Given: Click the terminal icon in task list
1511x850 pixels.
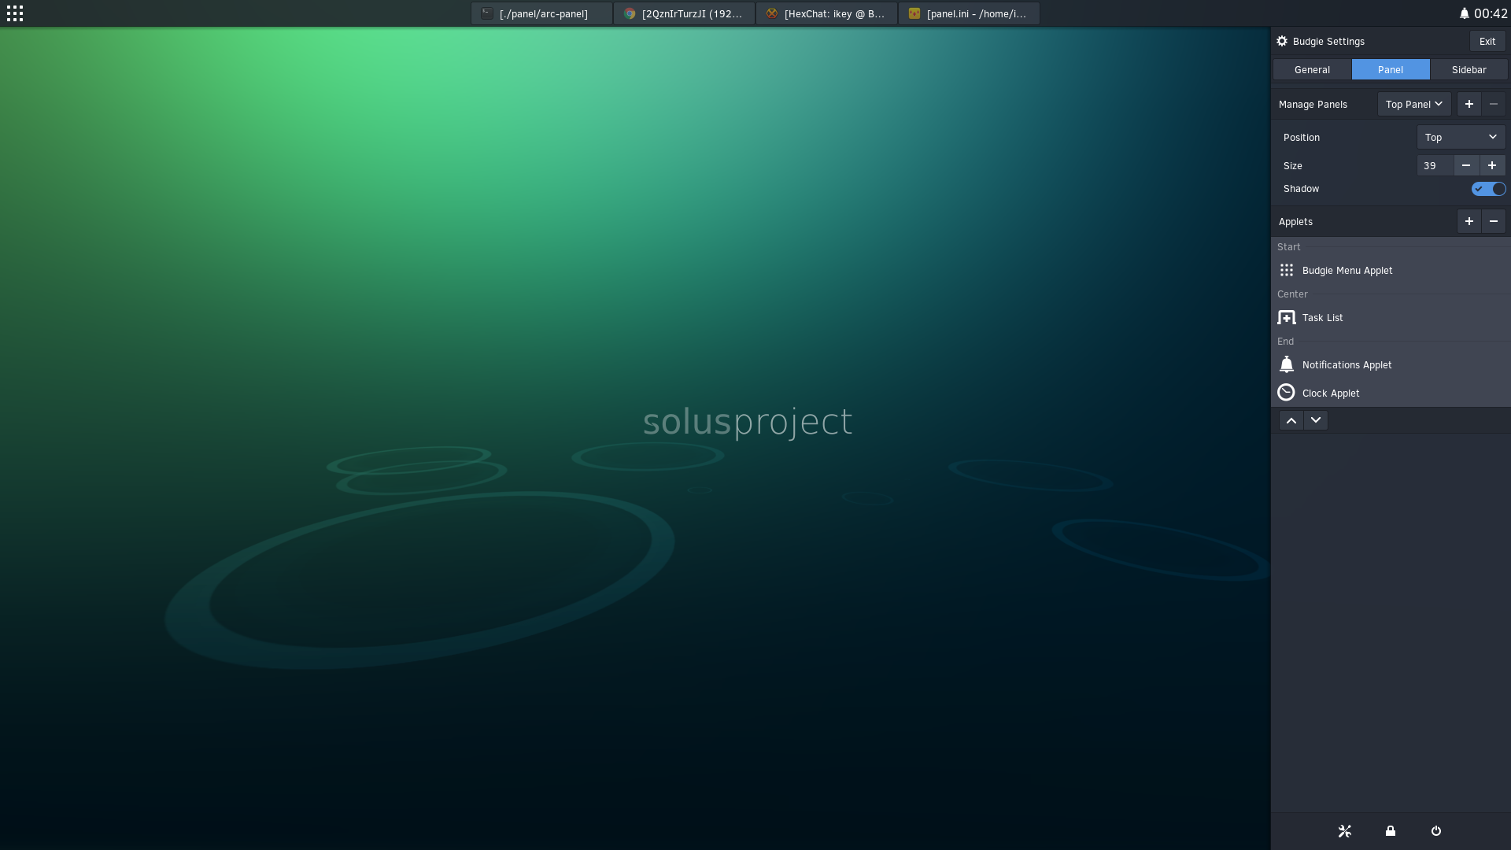Looking at the screenshot, I should point(487,13).
